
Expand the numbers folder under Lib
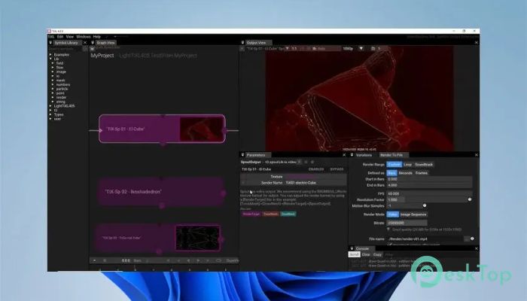click(x=53, y=84)
